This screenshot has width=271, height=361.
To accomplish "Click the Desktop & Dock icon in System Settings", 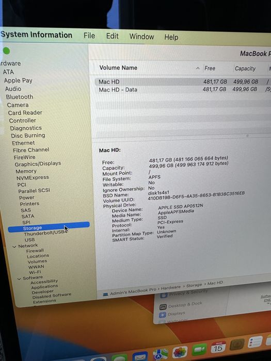I will click(x=163, y=307).
